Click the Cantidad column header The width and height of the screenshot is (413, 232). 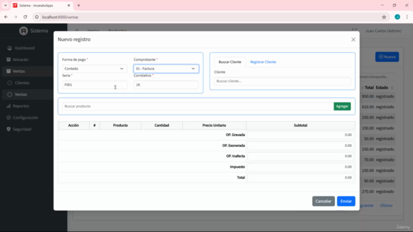coord(162,126)
